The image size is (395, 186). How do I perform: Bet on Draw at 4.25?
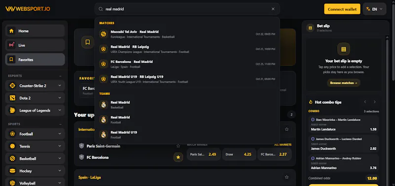(239, 155)
